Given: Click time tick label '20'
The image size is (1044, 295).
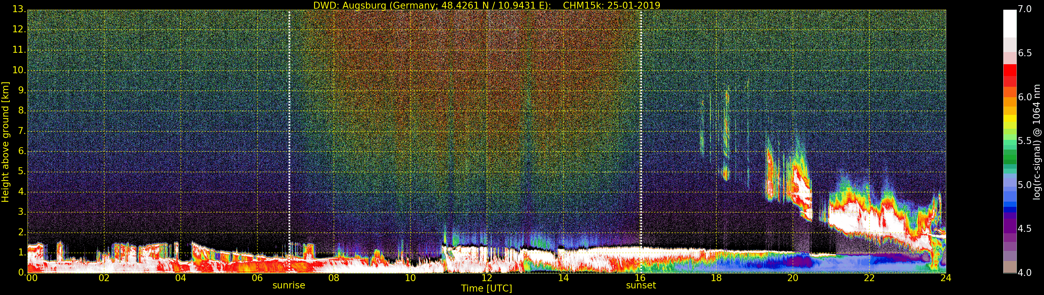Looking at the screenshot, I should (x=793, y=278).
